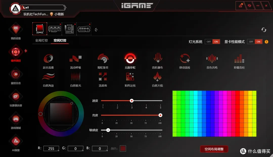Select 自然极光 lighting effect

(x=76, y=80)
